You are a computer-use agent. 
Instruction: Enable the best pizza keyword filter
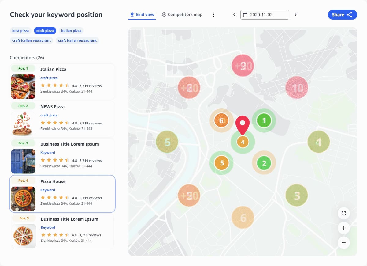20,30
